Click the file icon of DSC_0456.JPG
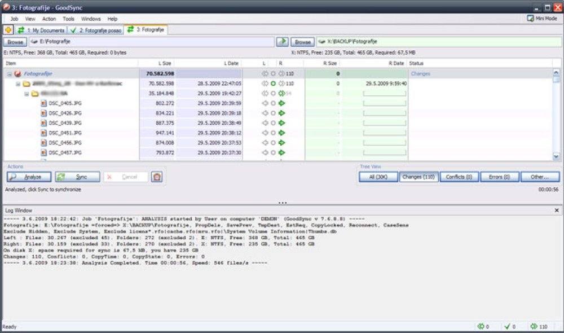The height and width of the screenshot is (333, 564). [x=43, y=143]
